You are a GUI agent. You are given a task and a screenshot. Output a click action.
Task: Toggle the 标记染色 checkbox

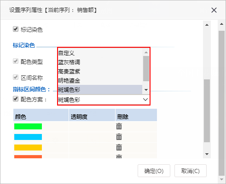pos(16,29)
